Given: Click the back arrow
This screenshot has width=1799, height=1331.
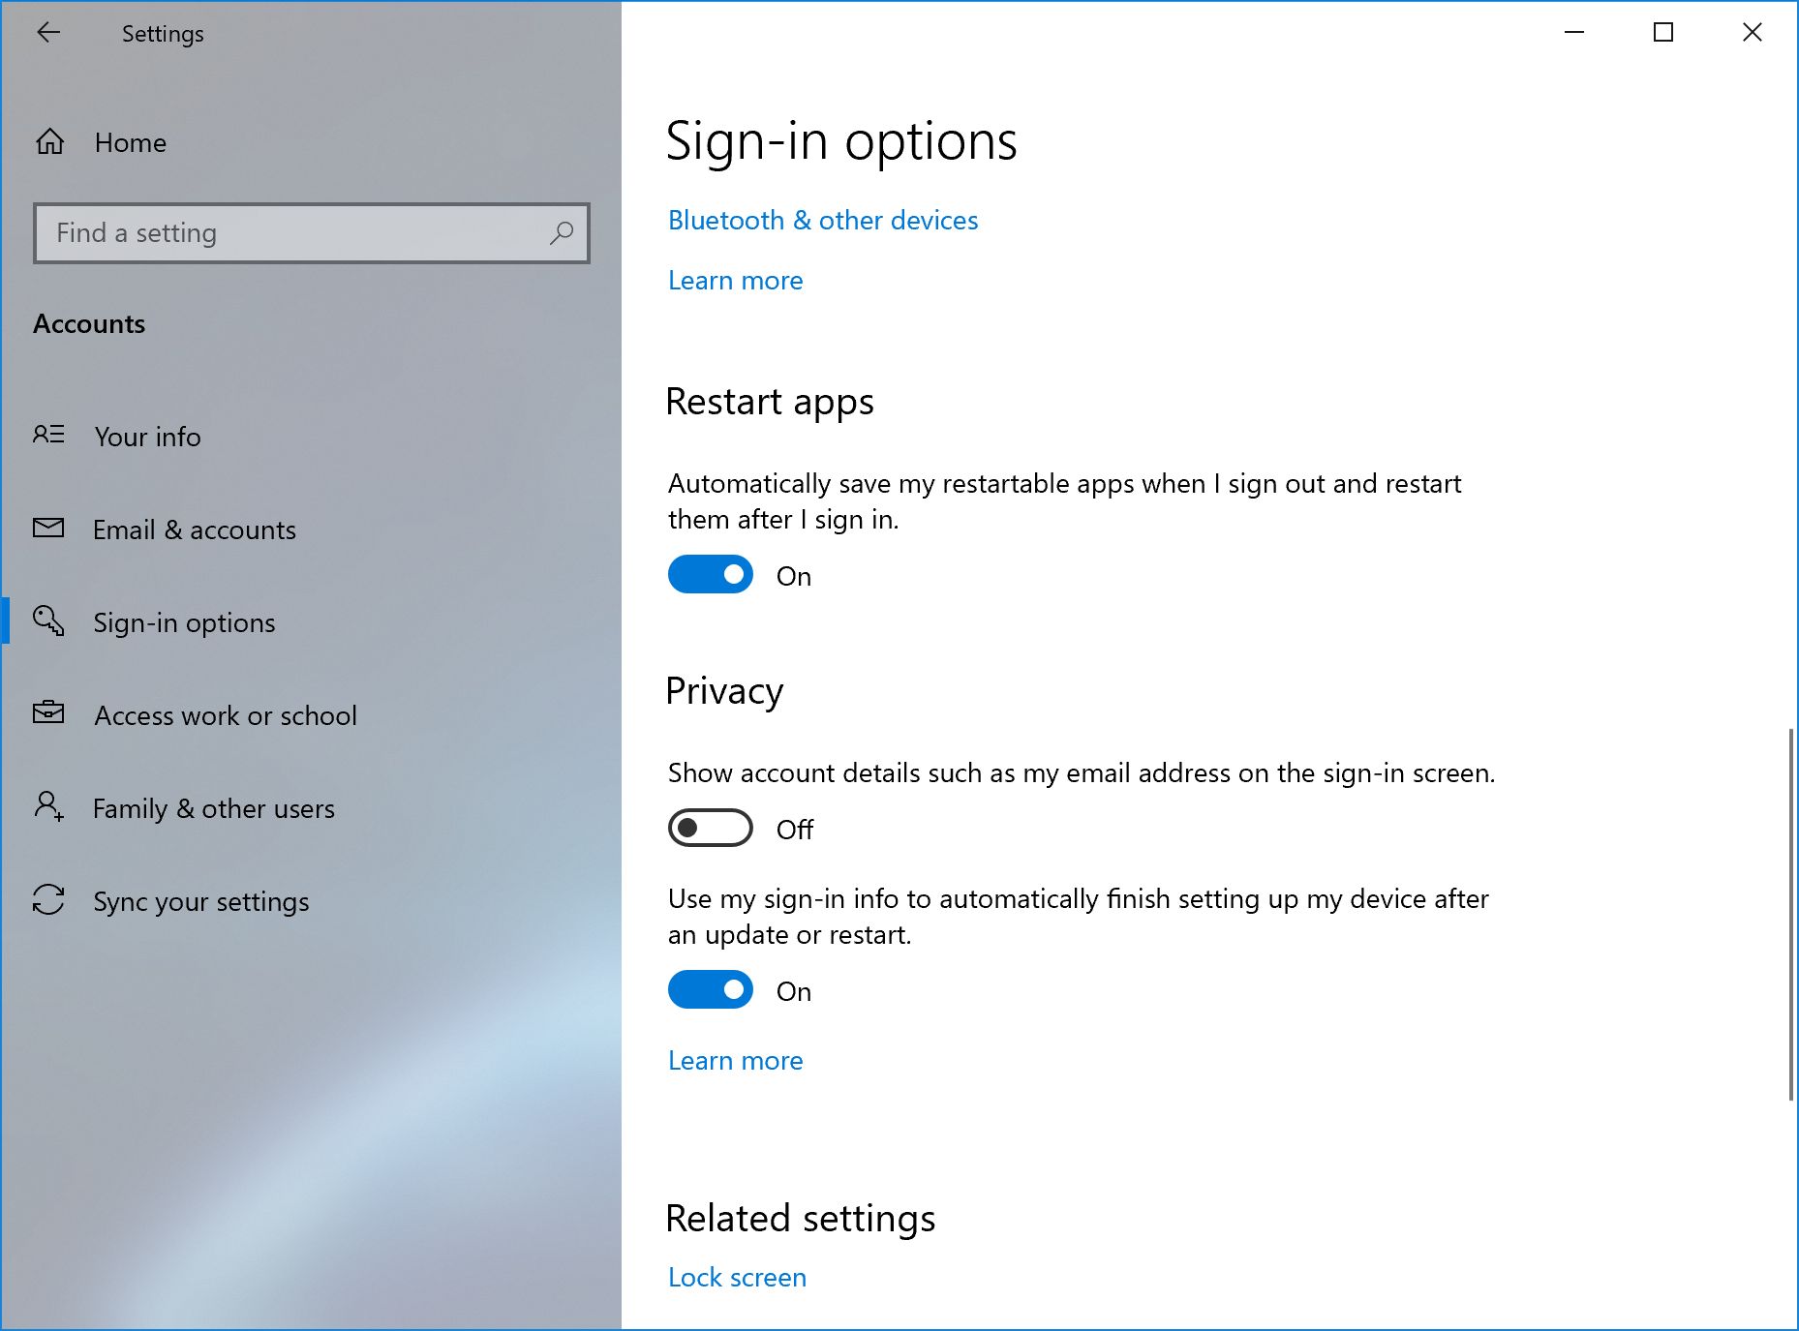Looking at the screenshot, I should (49, 32).
